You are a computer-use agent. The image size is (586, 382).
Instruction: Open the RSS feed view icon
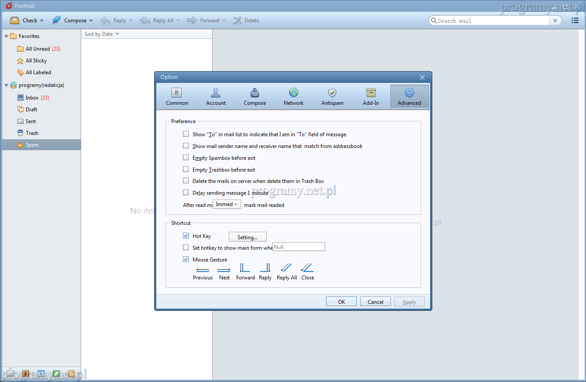pyautogui.click(x=71, y=374)
